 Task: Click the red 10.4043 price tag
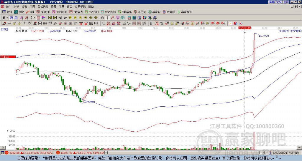(8, 57)
